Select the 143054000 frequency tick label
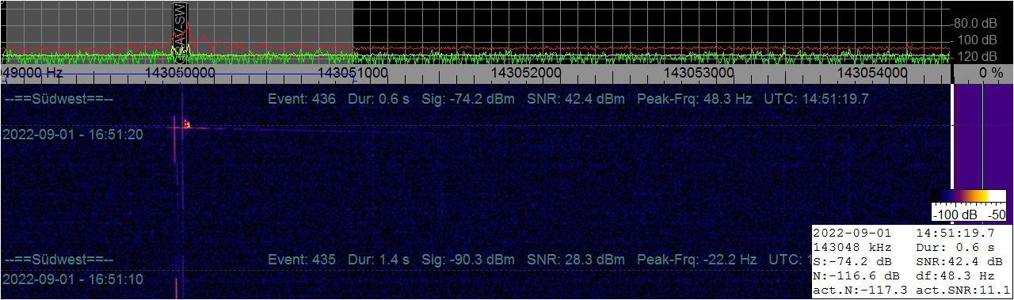This screenshot has height=300, width=1014. pos(872,72)
